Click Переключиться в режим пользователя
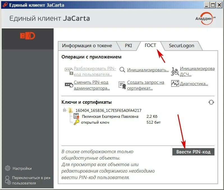Image resolution: width=224 pixels, height=190 pixels. (x=31, y=180)
